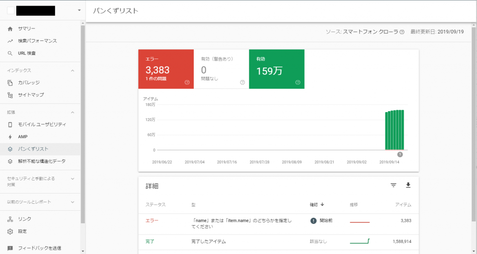The width and height of the screenshot is (477, 254).
Task: Click the フィードバックを送信 feedback icon
Action: pyautogui.click(x=10, y=248)
